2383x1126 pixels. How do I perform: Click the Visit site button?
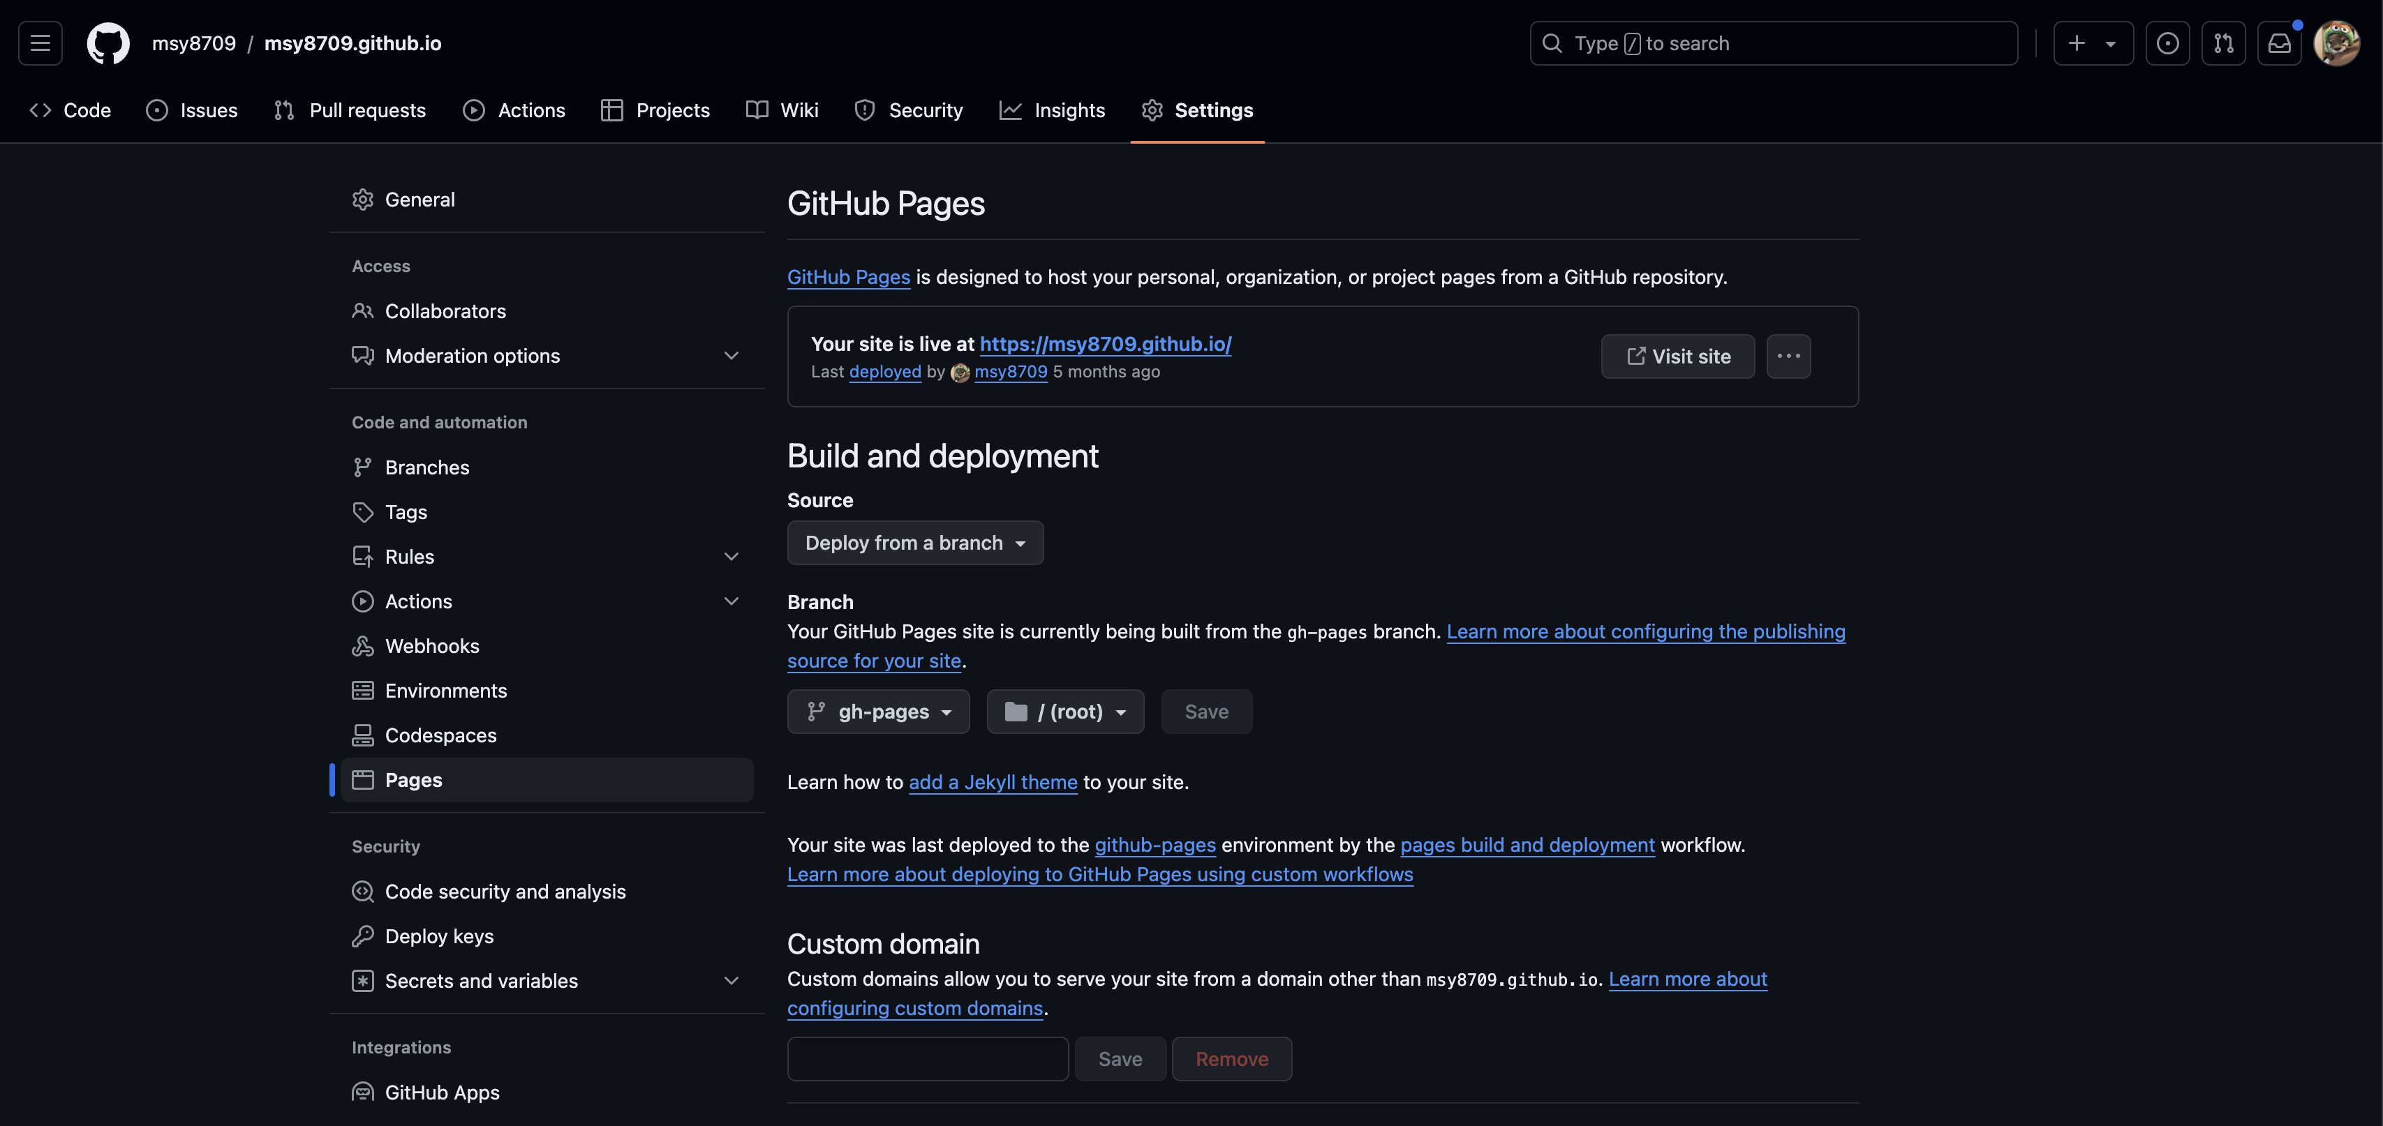1677,356
